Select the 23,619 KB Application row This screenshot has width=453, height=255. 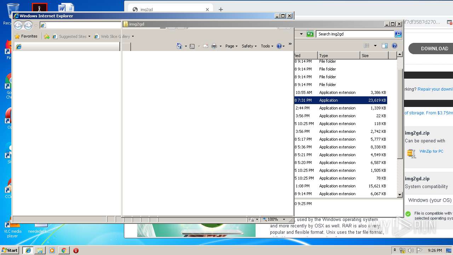340,100
